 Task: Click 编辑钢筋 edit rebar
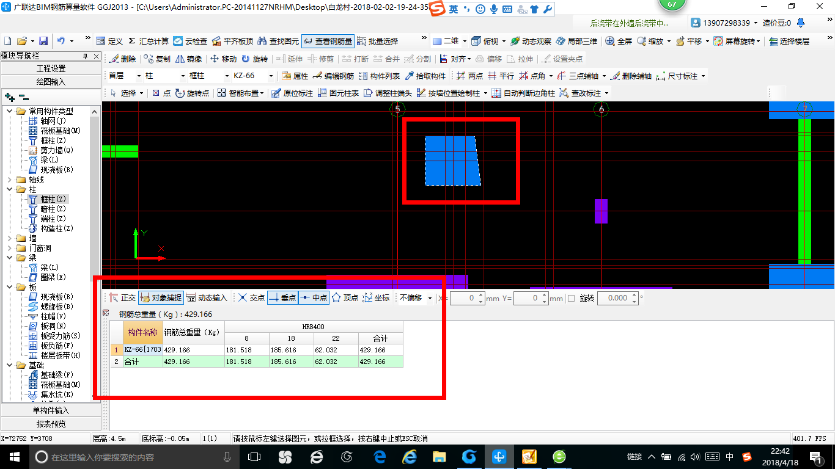pos(333,76)
